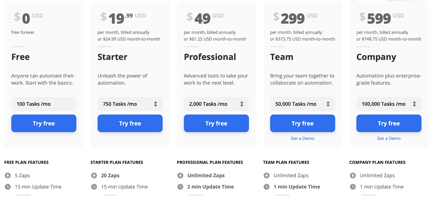
Task: Click the clock icon beside 1 min Update Time Company
Action: coord(353,187)
